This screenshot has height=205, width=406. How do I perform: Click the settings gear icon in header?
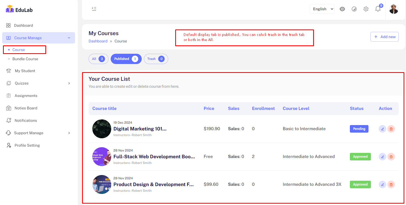pos(366,9)
